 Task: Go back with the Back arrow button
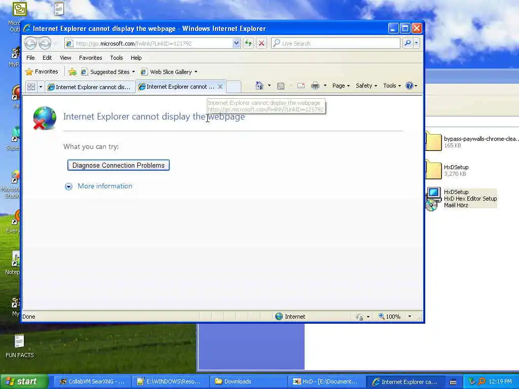pos(31,44)
